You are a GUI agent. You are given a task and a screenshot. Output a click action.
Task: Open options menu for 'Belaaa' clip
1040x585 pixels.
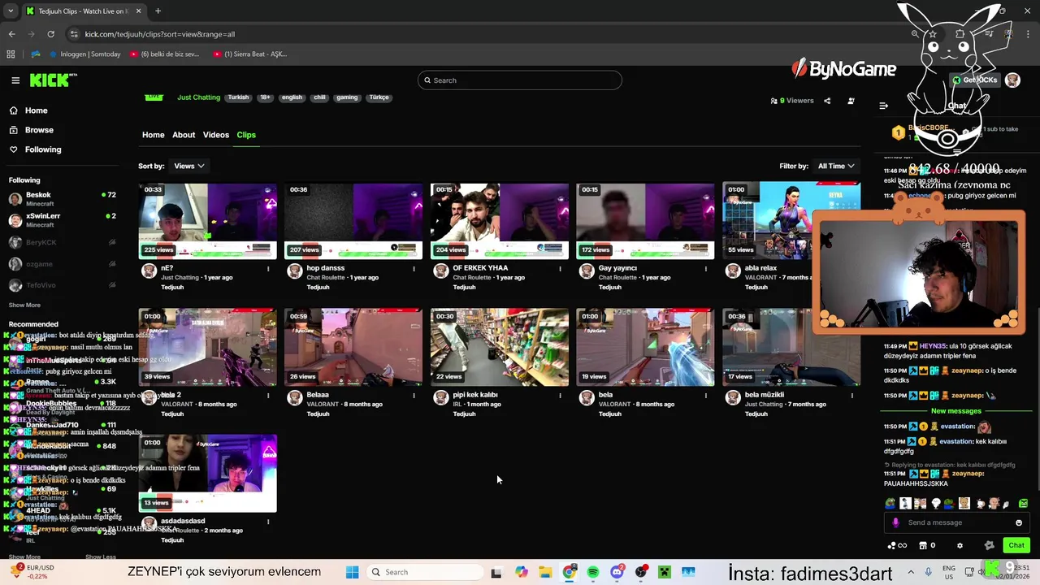[x=414, y=396]
